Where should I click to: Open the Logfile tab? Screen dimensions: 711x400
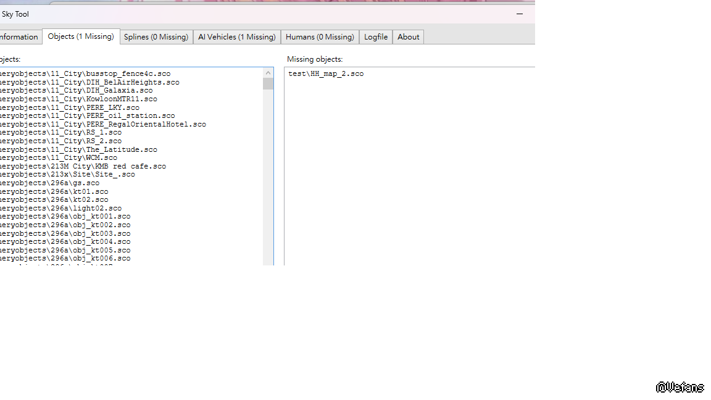click(376, 37)
